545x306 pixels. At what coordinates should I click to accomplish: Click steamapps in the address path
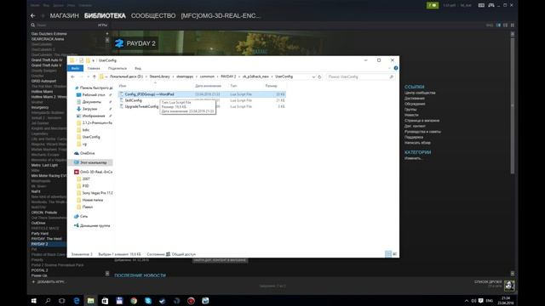tap(185, 76)
